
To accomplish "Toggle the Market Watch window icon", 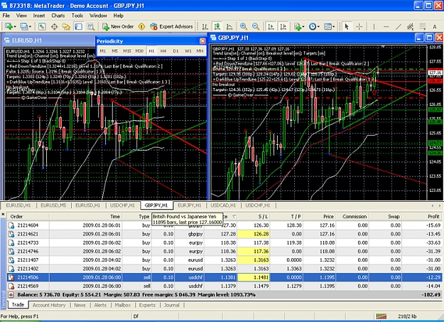I will pos(42,26).
